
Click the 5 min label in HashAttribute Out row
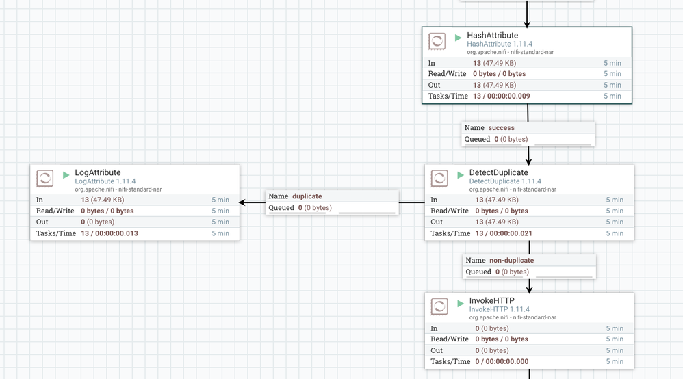tap(613, 86)
